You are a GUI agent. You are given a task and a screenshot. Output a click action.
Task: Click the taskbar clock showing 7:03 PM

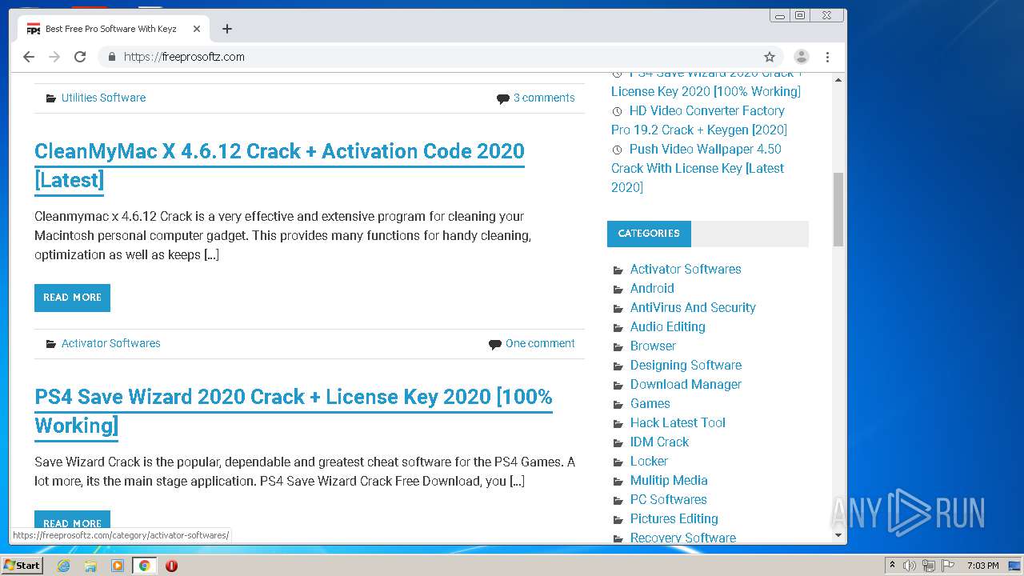point(982,566)
